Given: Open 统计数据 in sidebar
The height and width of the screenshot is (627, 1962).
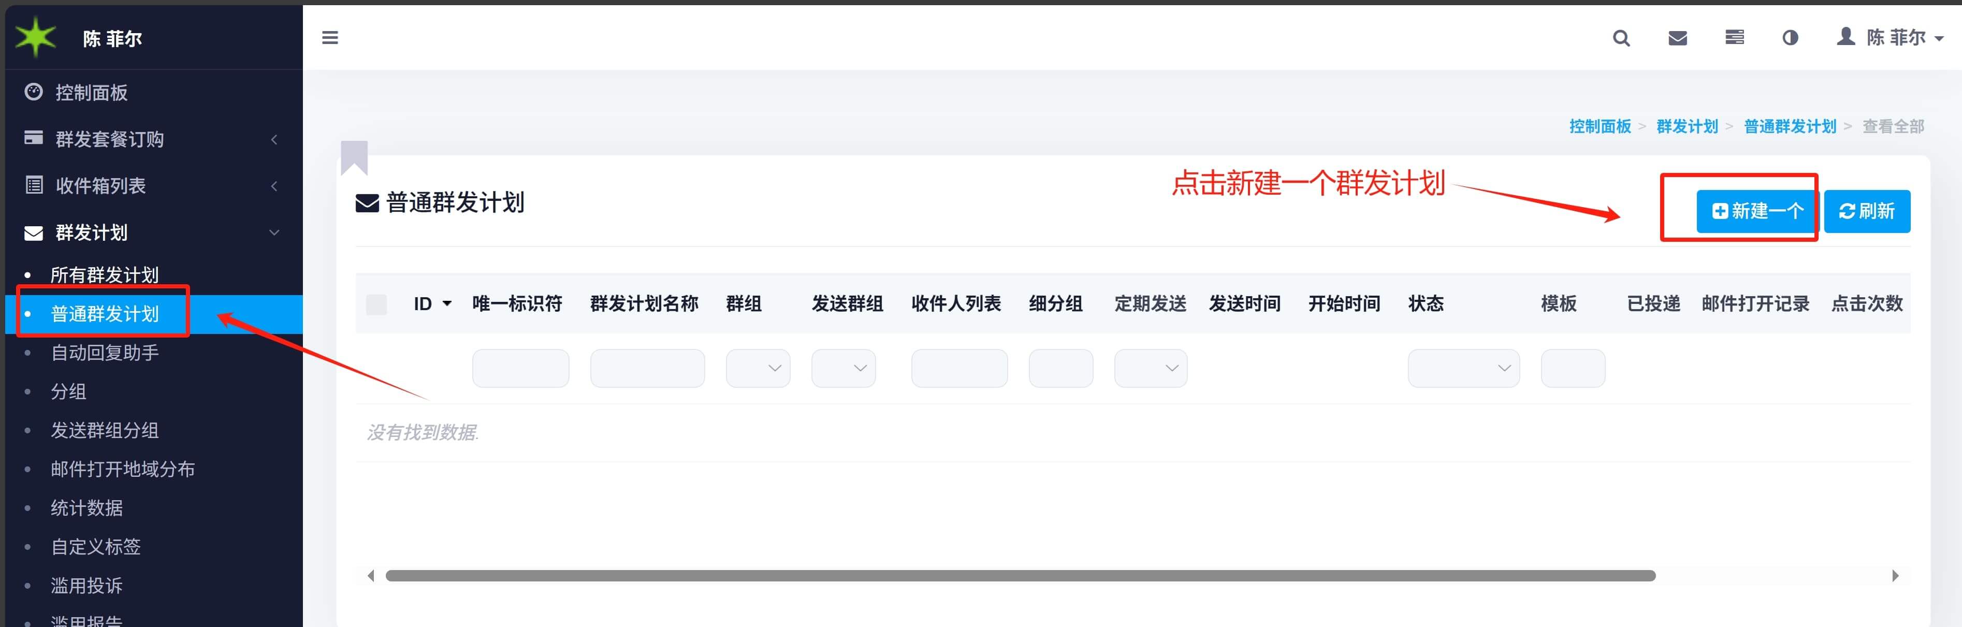Looking at the screenshot, I should click(x=87, y=508).
